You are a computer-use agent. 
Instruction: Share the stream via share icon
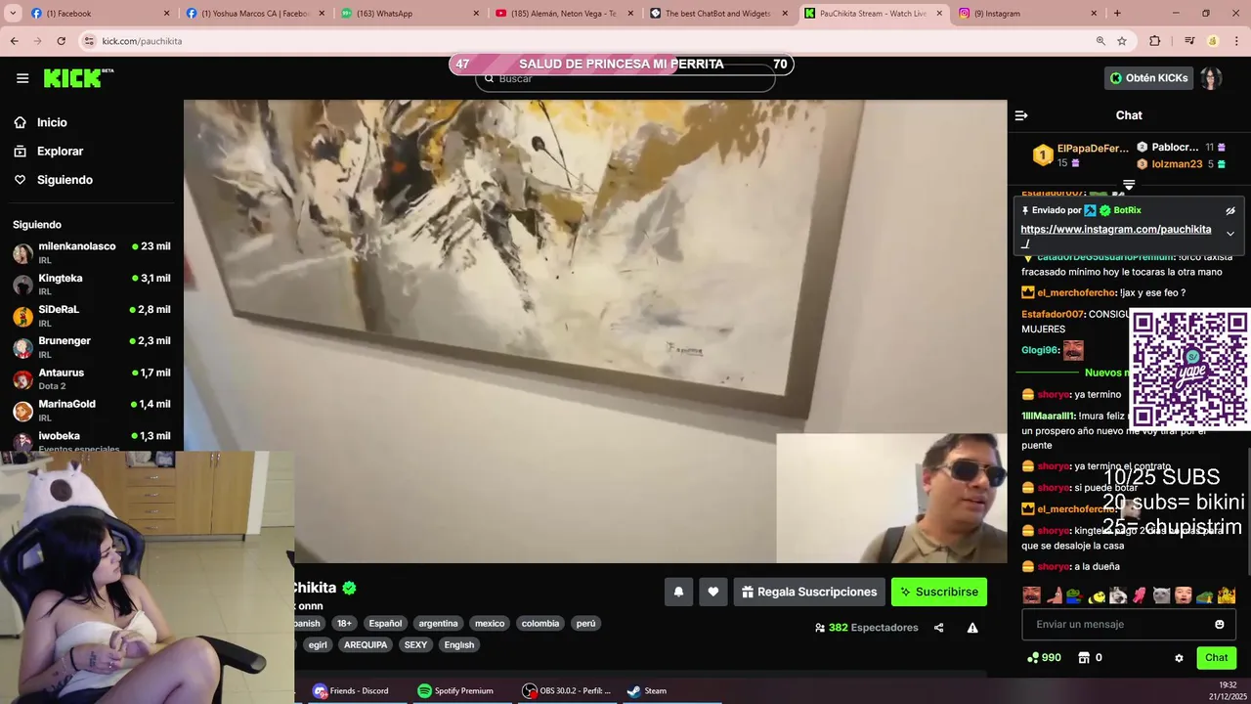click(938, 628)
